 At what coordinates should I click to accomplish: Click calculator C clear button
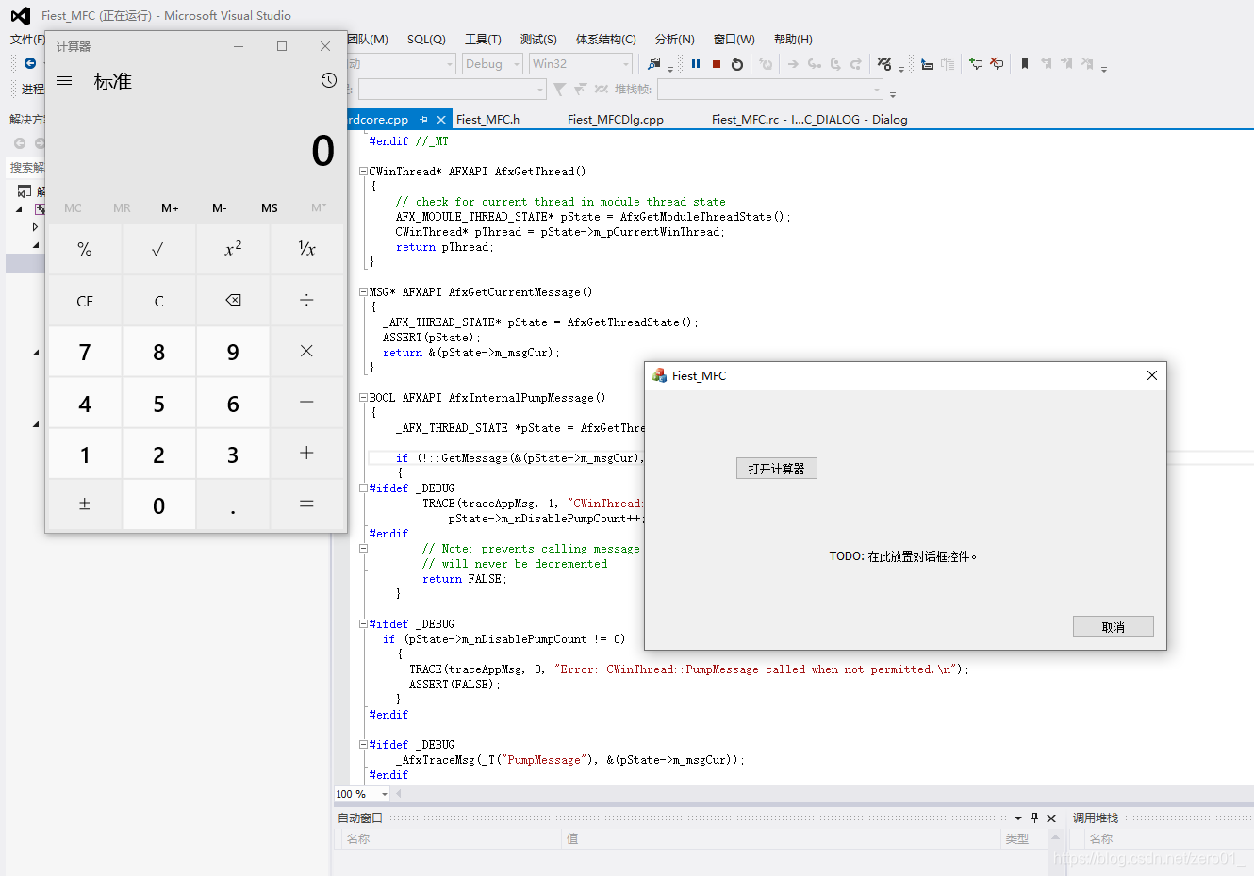click(x=158, y=301)
